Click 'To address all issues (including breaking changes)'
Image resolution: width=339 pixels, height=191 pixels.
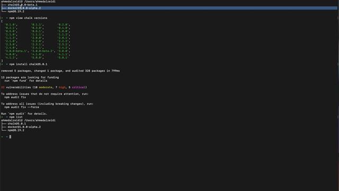47,104
